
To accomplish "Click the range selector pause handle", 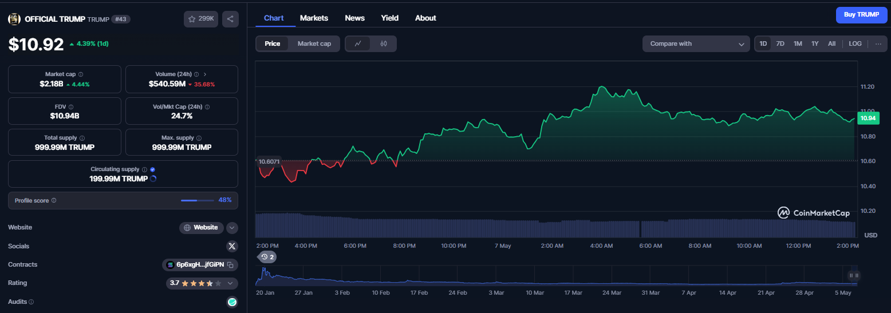I will [x=853, y=275].
